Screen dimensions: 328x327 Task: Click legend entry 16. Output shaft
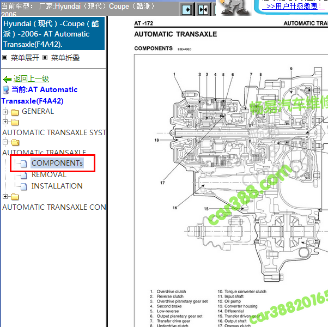tap(232, 321)
